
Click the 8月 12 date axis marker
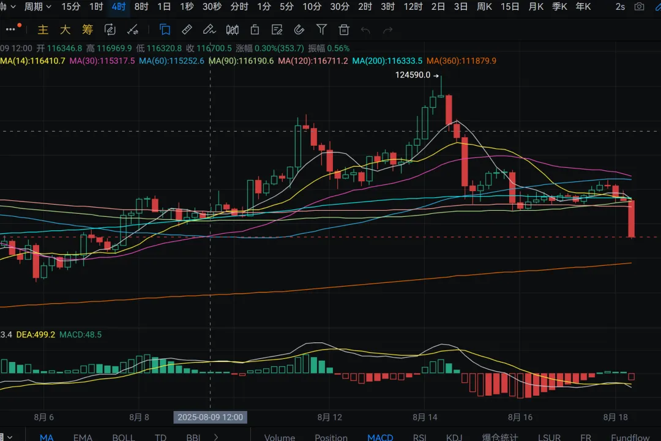pyautogui.click(x=330, y=417)
